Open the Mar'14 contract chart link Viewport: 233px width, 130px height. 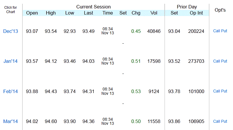coord(10,121)
